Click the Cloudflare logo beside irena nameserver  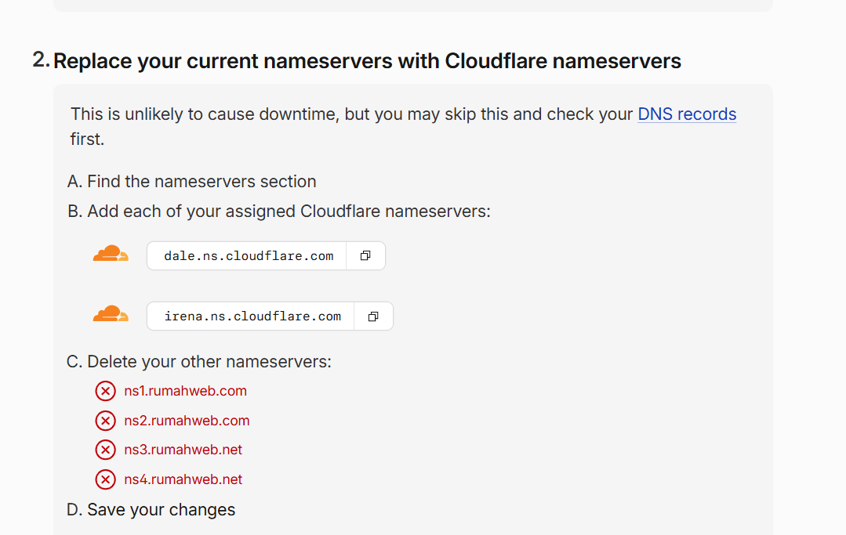point(111,314)
